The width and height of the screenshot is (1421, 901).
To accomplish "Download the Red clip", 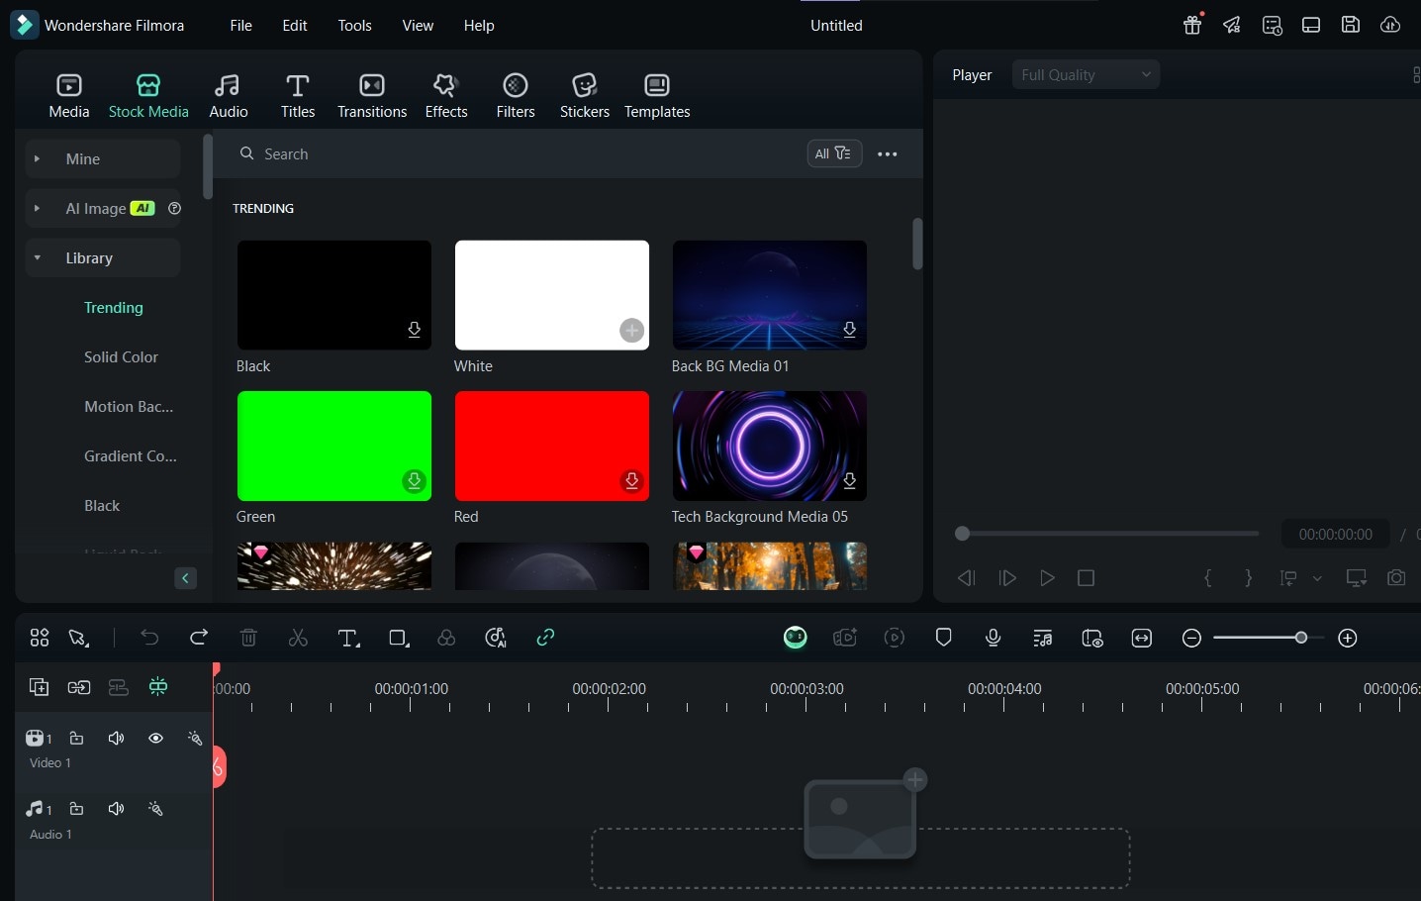I will 632,481.
